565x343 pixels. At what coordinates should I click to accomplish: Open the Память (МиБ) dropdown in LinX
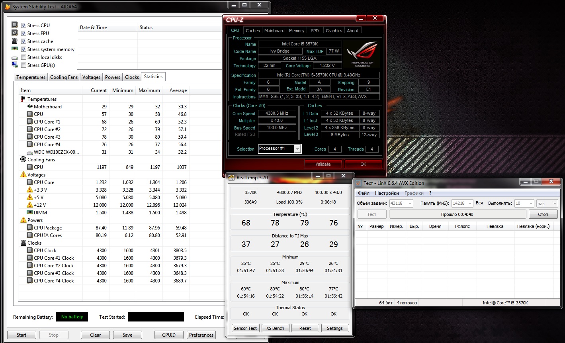(462, 203)
